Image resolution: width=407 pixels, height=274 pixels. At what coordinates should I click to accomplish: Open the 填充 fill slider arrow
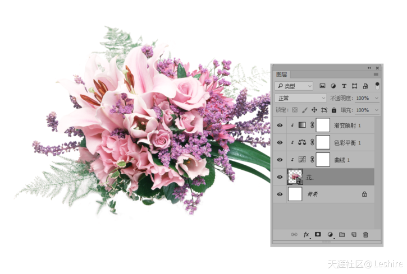(376, 110)
